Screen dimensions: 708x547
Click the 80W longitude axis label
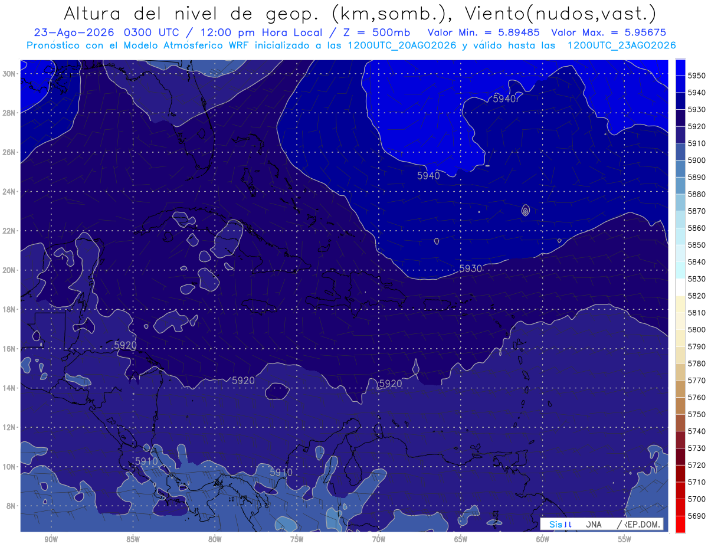coord(215,539)
